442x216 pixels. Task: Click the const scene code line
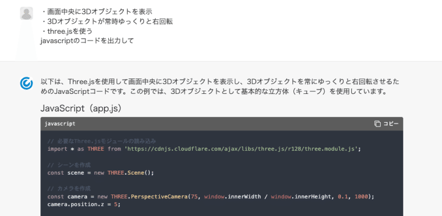click(101, 172)
